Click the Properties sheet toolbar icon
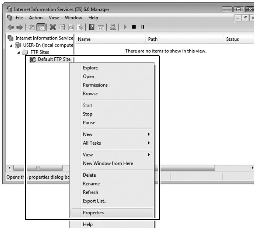The height and width of the screenshot is (228, 255). coord(61,27)
